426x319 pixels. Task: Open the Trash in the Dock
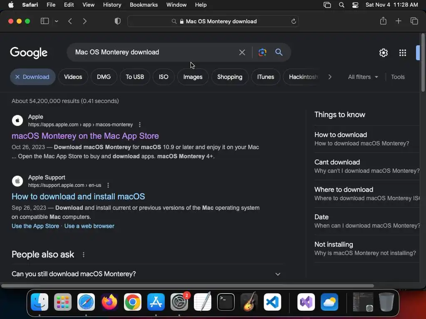pos(386,302)
